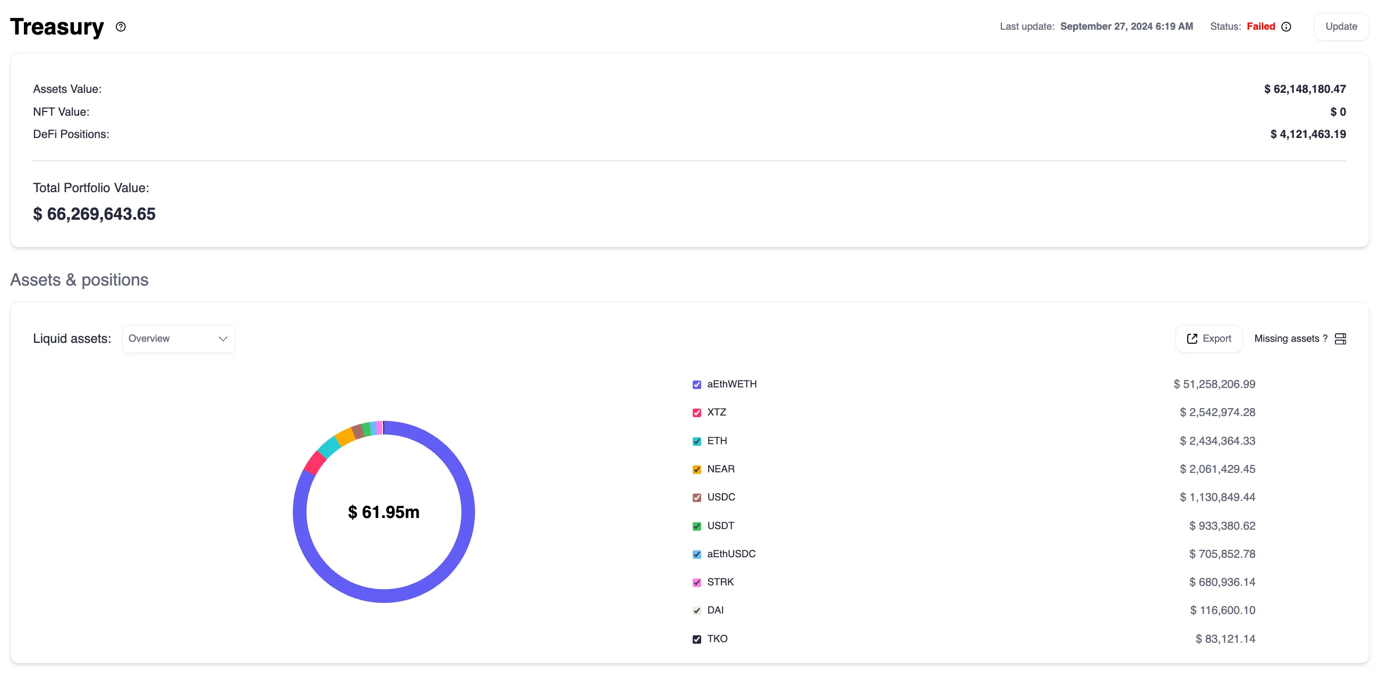Toggle the USDT asset checkbox

pos(696,526)
